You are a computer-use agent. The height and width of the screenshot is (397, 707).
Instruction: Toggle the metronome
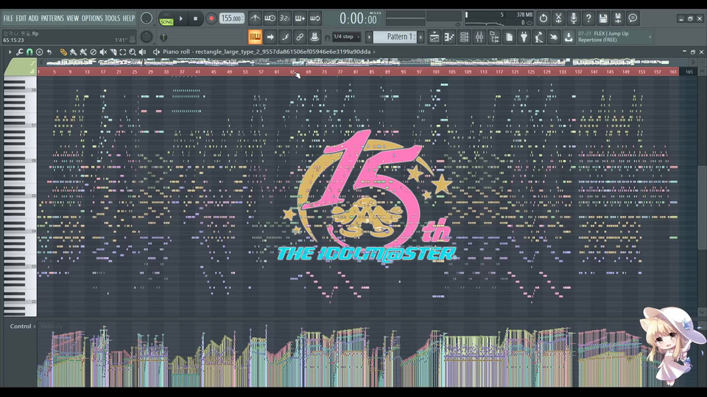coord(255,18)
